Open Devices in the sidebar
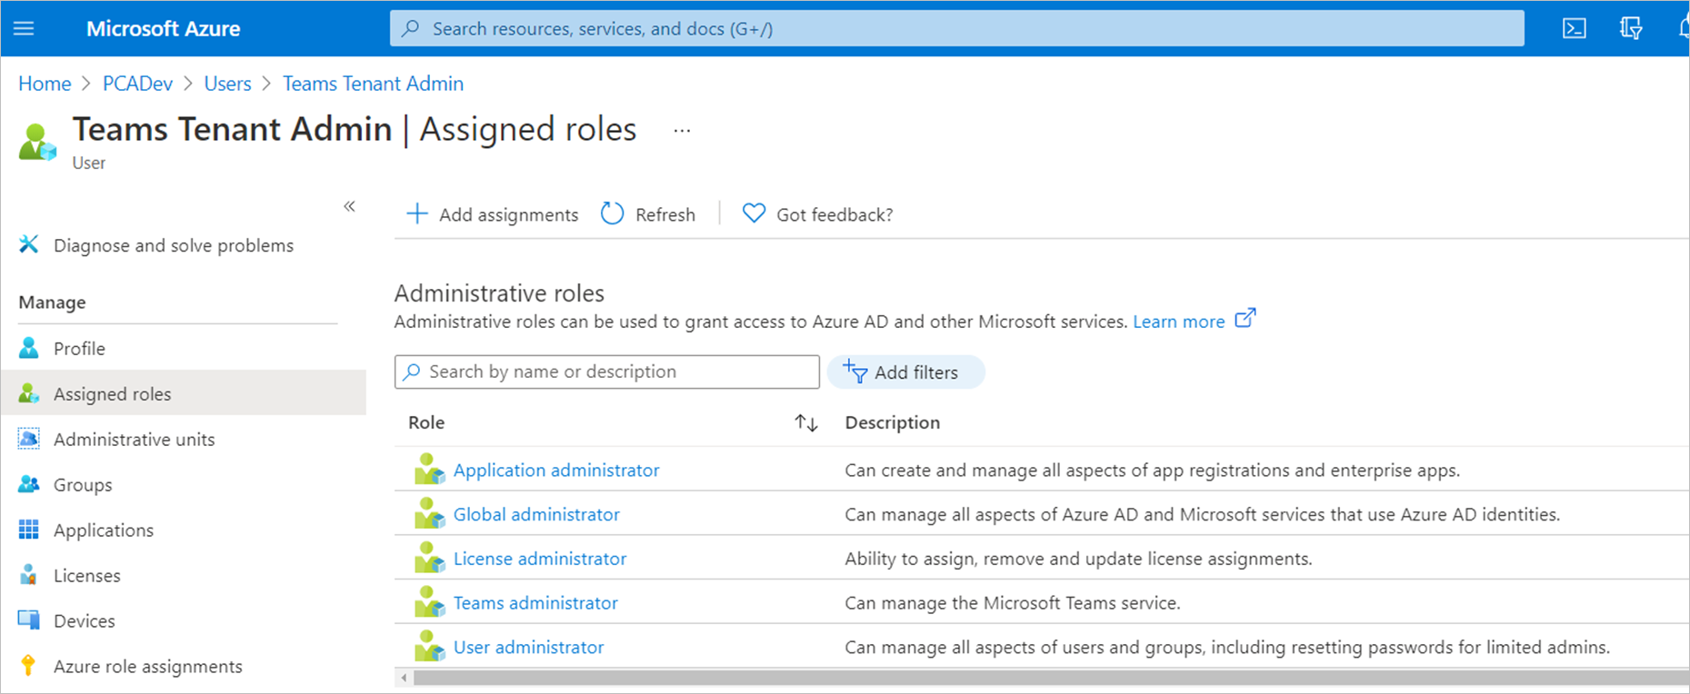The width and height of the screenshot is (1690, 694). (x=85, y=621)
